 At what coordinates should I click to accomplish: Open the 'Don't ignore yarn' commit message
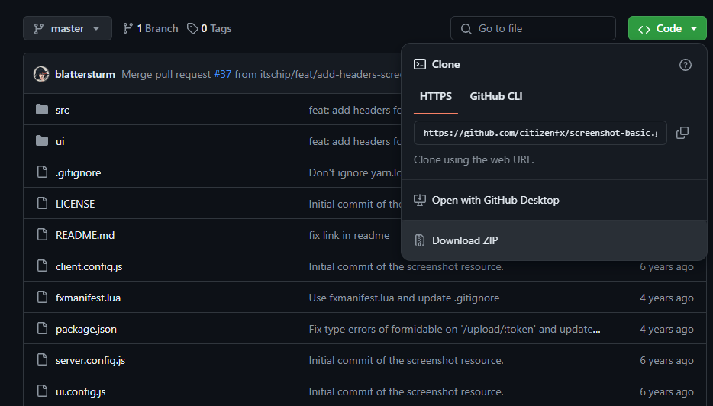click(x=355, y=172)
